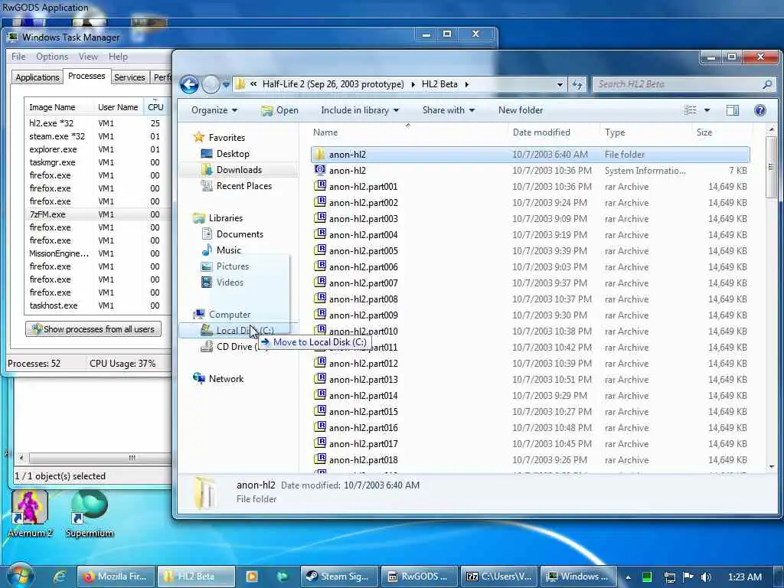Viewport: 784px width, 588px height.
Task: Open the view options dropdown arrow
Action: pyautogui.click(x=707, y=110)
